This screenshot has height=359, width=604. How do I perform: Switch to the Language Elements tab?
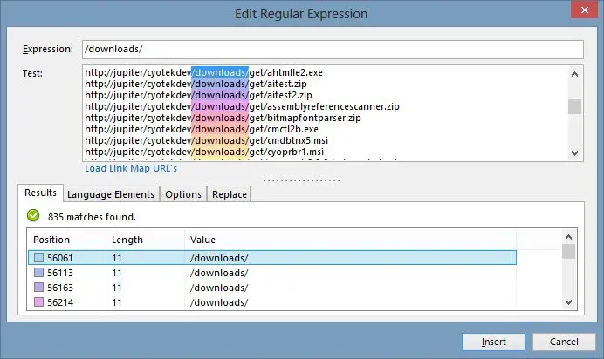point(111,194)
